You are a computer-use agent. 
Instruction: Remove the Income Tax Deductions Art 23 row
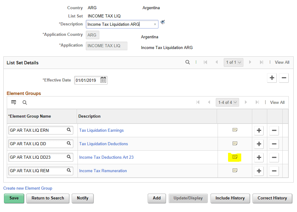(274, 157)
